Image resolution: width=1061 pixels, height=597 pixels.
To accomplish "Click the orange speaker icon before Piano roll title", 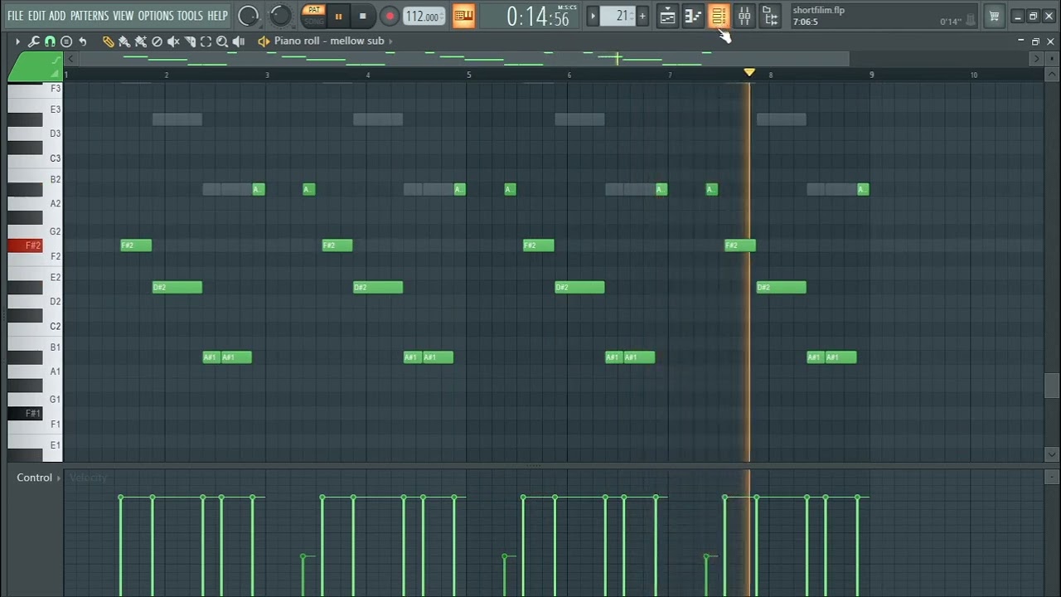I will point(264,41).
